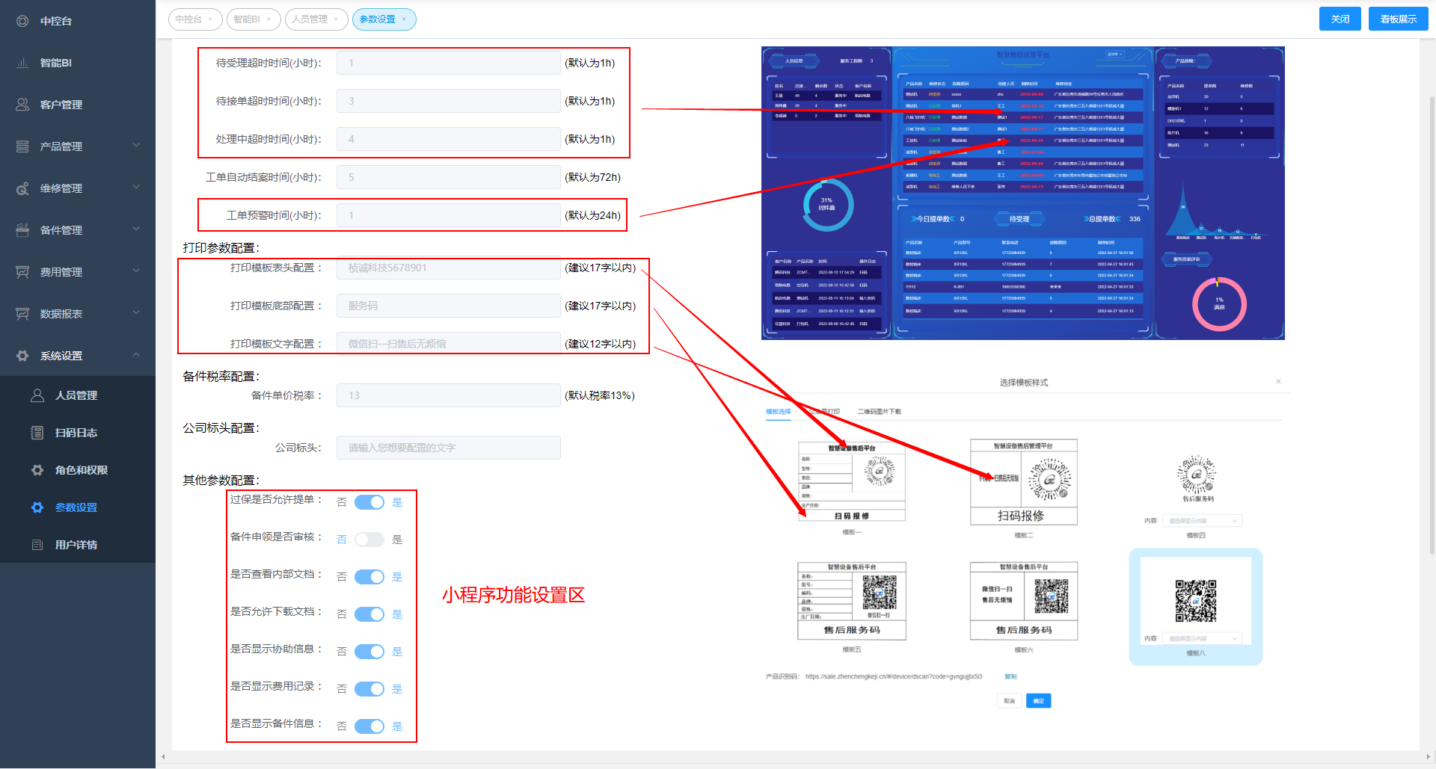Screen dimensions: 1436x769
Task: Enable the 备件申领是否审核 switch
Action: coord(369,540)
